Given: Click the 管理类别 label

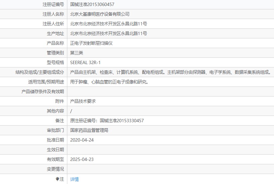Looking at the screenshot, I should [x=55, y=53].
